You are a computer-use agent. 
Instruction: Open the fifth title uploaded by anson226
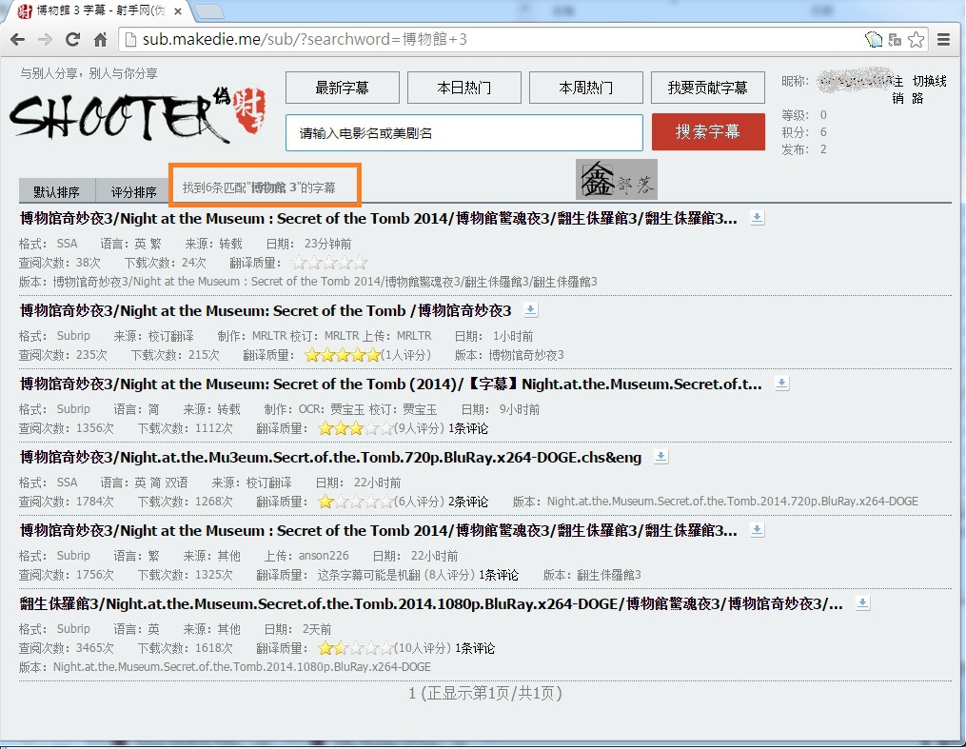coord(378,530)
